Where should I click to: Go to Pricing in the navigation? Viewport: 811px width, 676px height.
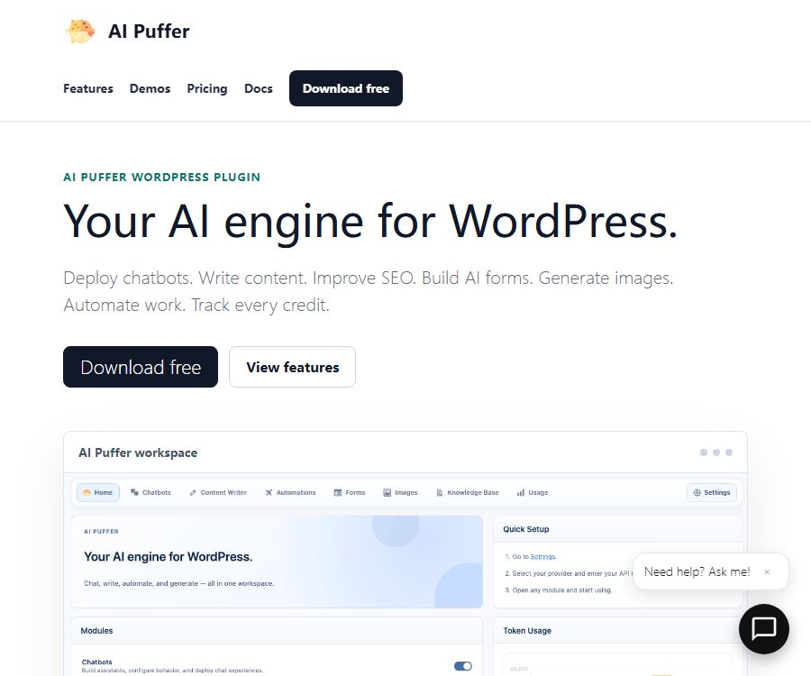[207, 88]
